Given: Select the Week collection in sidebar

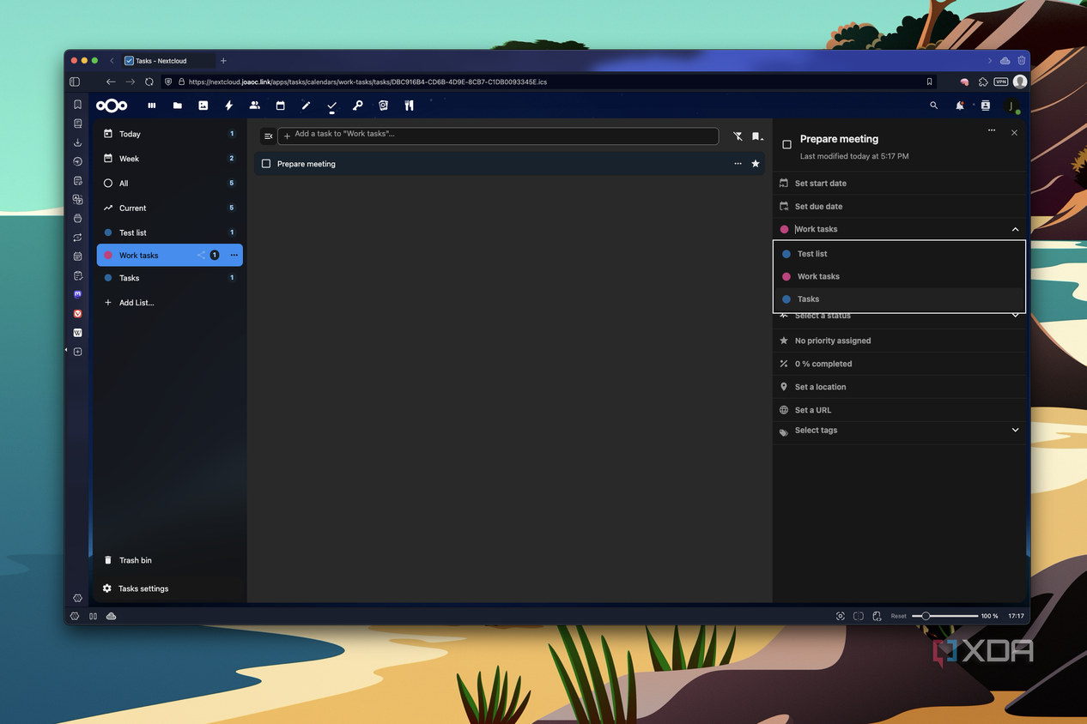Looking at the screenshot, I should pos(169,159).
